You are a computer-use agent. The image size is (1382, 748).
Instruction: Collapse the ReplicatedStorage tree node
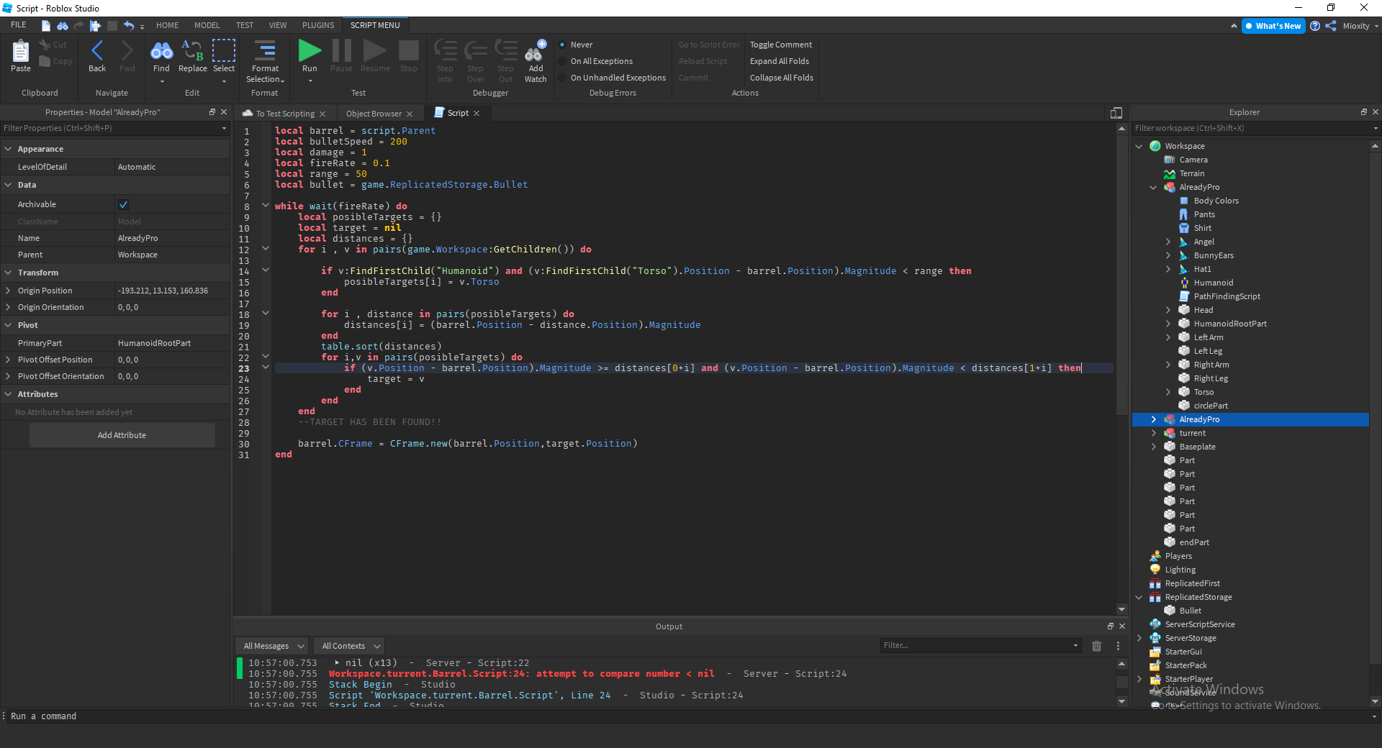(x=1139, y=597)
